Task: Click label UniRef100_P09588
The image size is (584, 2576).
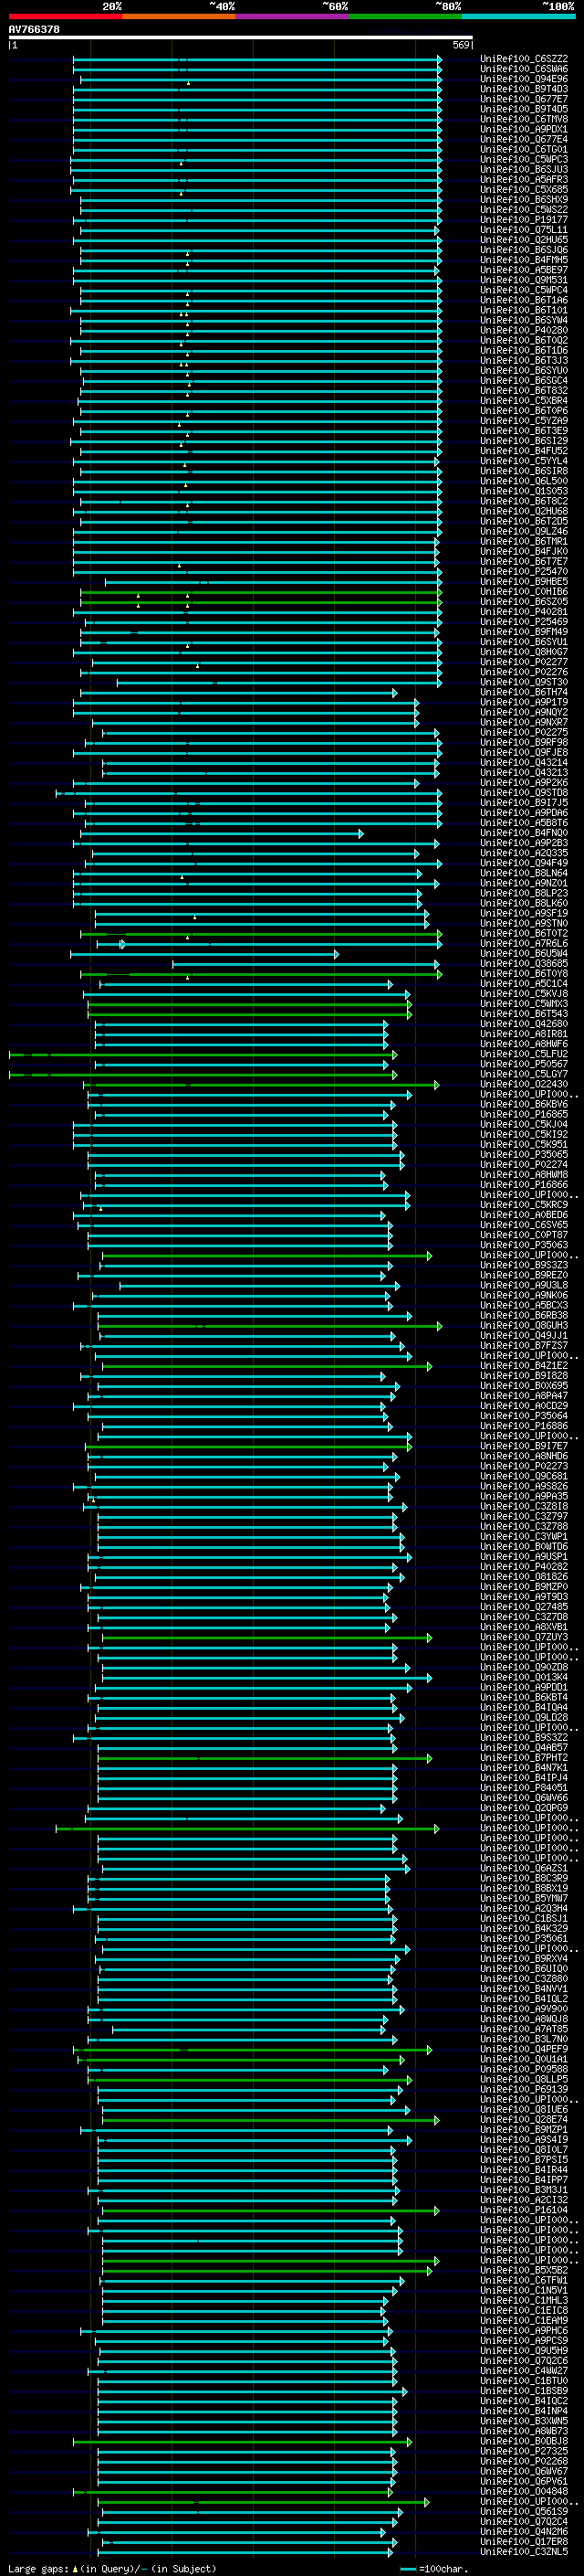Action: (x=524, y=2069)
